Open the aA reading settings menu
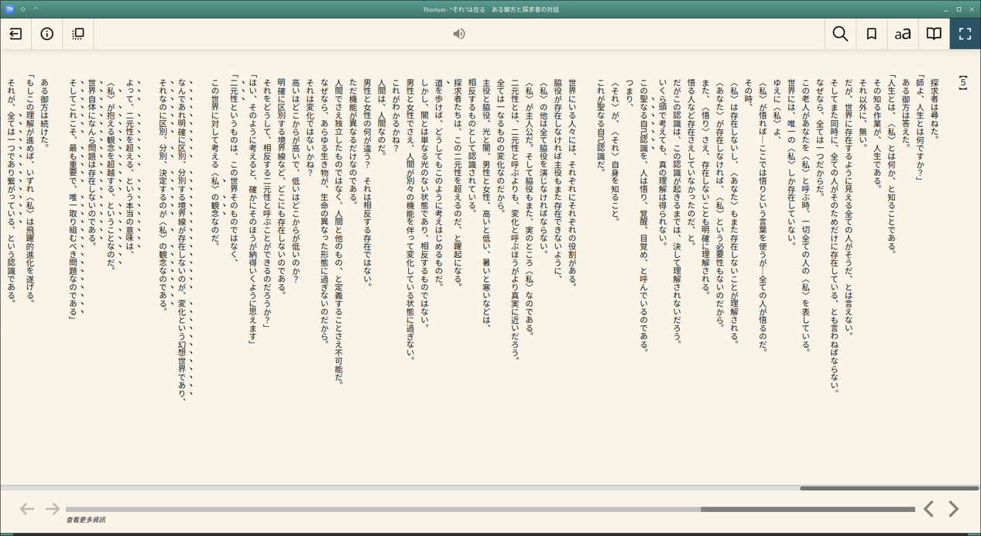Screen dimensions: 981x536 (903, 34)
